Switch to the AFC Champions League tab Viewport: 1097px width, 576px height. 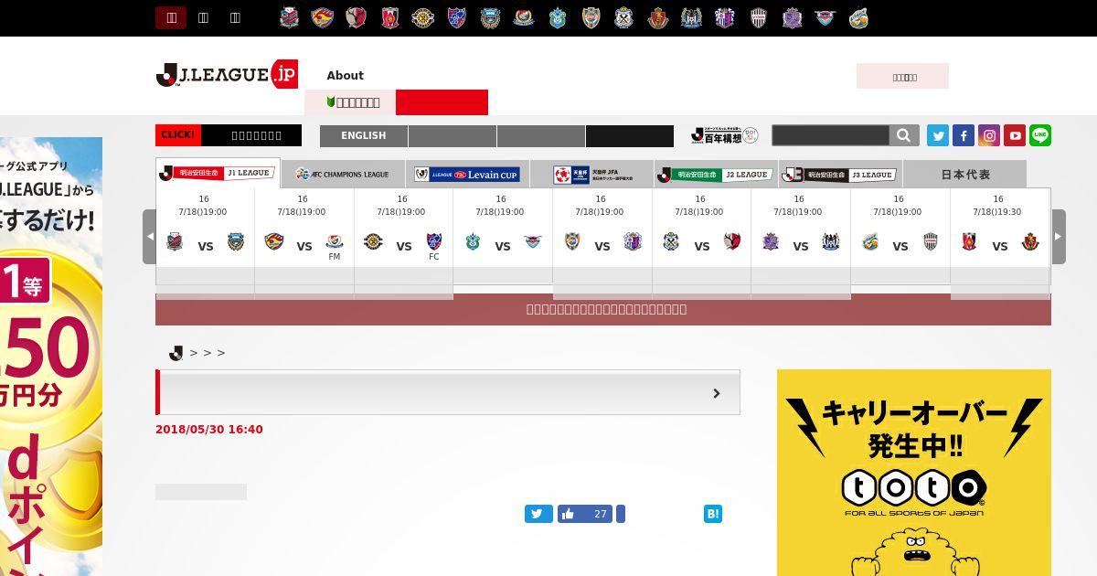[x=343, y=174]
